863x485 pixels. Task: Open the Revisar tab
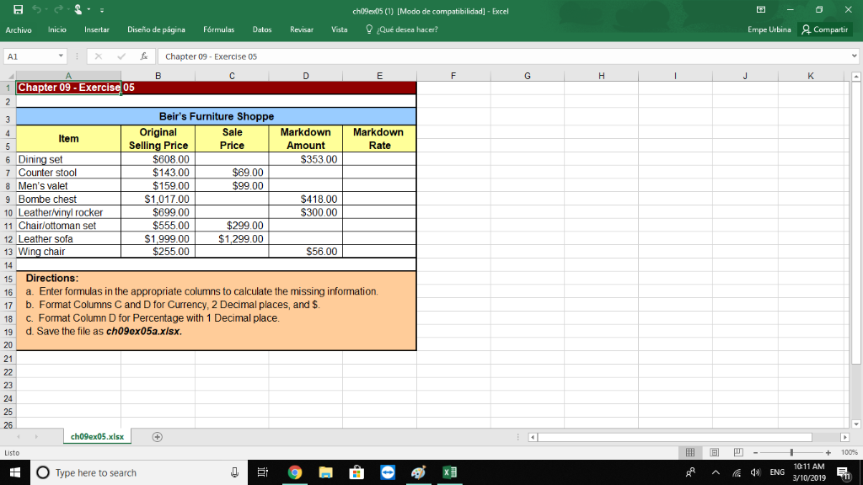(x=302, y=29)
